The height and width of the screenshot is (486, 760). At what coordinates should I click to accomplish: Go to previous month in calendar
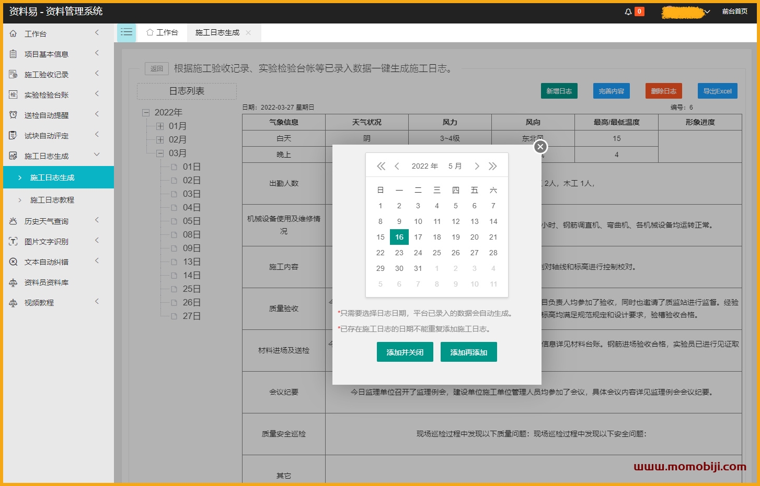point(397,166)
